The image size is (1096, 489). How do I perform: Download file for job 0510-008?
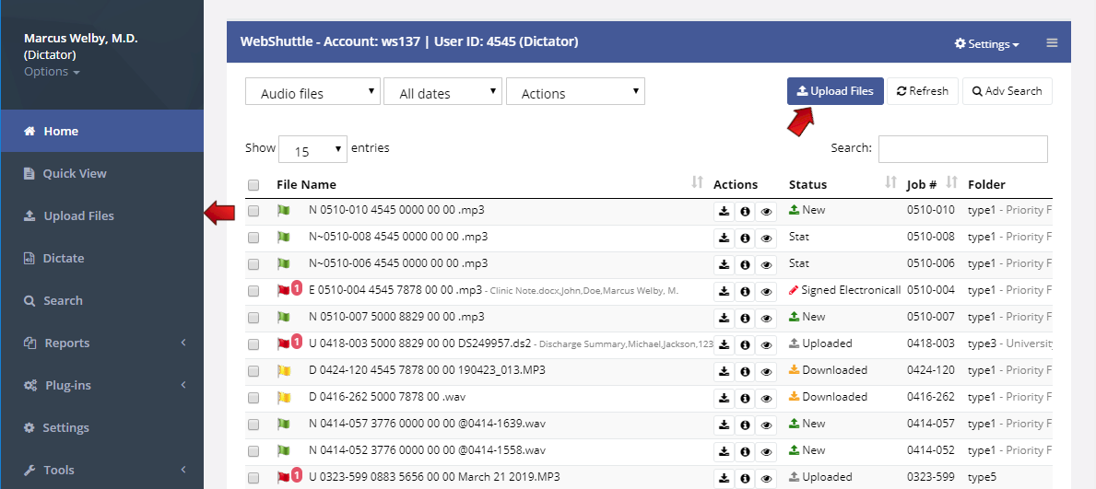[725, 239]
